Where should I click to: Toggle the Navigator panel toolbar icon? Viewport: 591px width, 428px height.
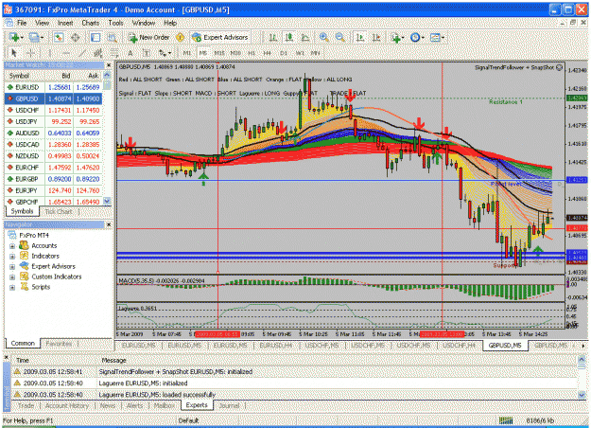click(96, 37)
